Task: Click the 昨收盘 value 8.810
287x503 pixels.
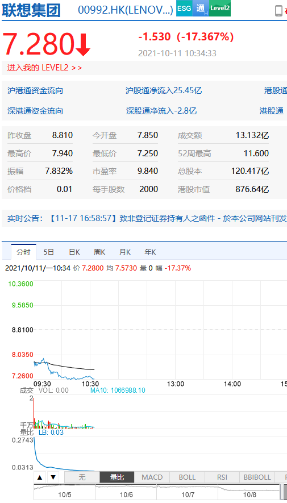Action: 63,135
